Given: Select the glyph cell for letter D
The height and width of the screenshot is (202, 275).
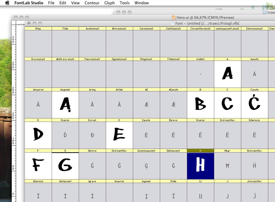Looking at the screenshot, I should tap(38, 135).
